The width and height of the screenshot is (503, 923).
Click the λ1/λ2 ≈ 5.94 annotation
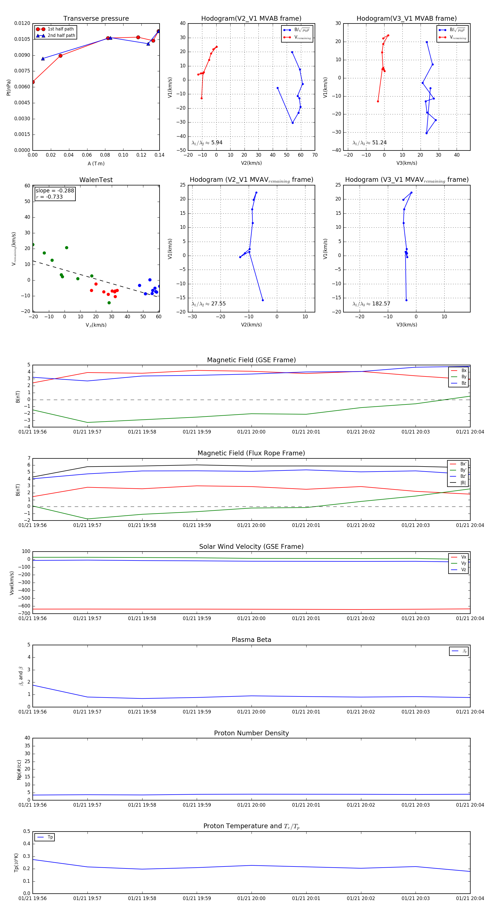[x=207, y=143]
